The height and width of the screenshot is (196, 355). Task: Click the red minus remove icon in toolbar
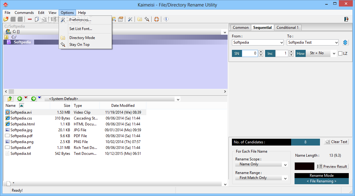coord(30,19)
